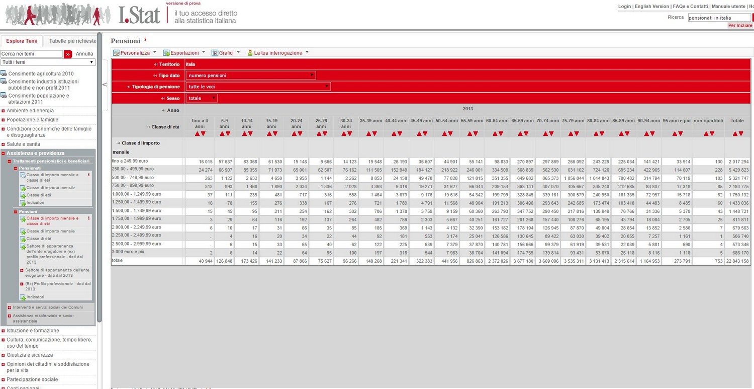Viewport: 754px width, 389px height.
Task: Click the info icon beside Pensioni title
Action: click(145, 39)
